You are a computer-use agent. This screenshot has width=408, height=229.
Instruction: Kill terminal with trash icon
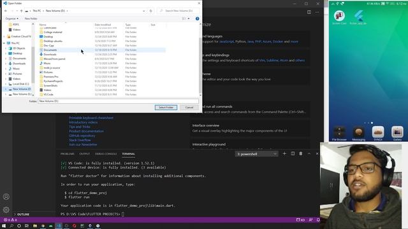301,154
